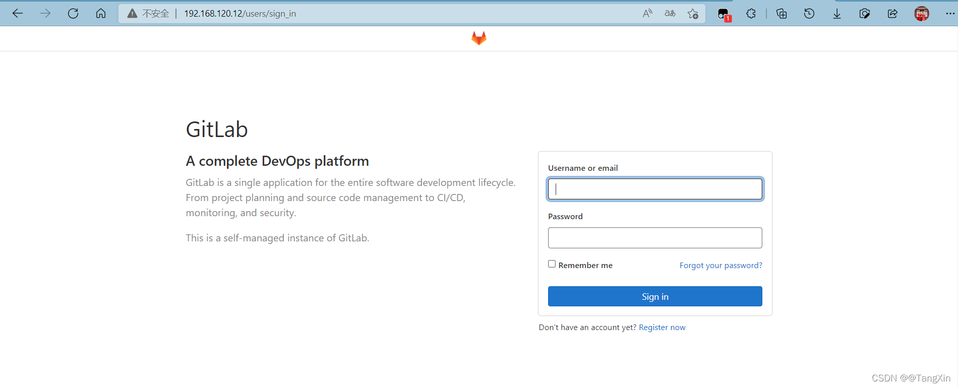Click the 'Don't have an account yet?' text
This screenshot has height=388, width=958.
tap(587, 328)
